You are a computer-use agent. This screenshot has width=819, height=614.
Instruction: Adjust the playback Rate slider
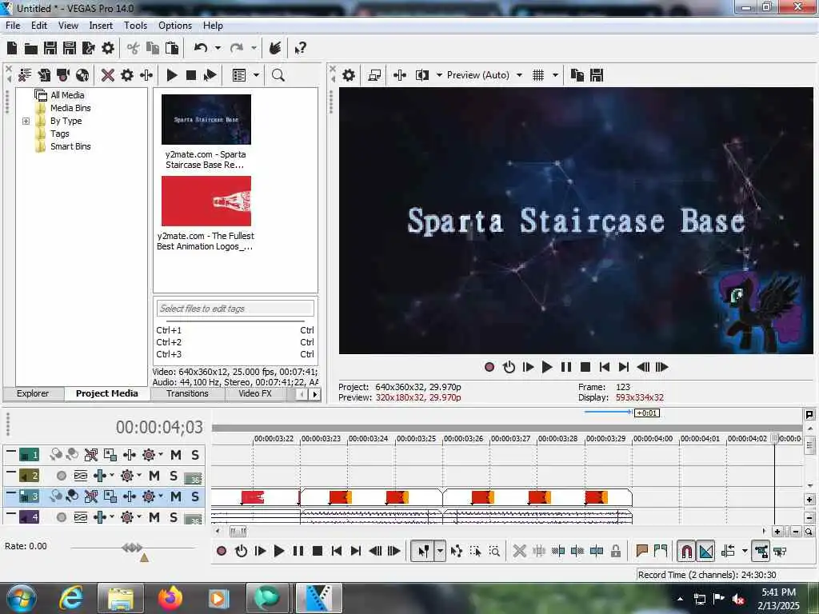tap(132, 548)
